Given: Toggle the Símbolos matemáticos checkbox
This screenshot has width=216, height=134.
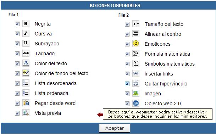Looking at the screenshot, I should click(127, 64).
